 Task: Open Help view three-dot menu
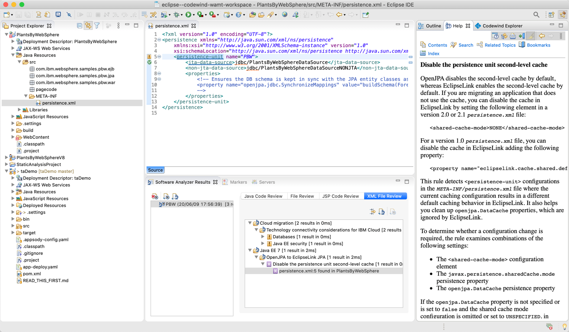pyautogui.click(x=561, y=36)
